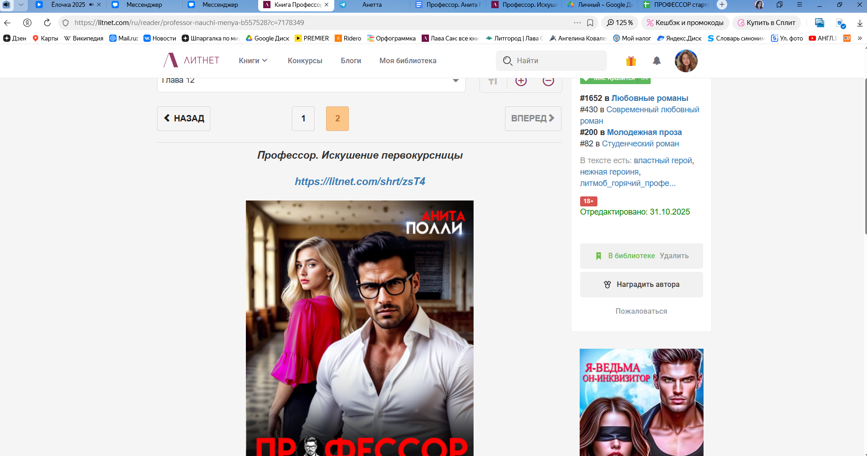Open the Дзен bookmark
The height and width of the screenshot is (456, 867).
(15, 38)
